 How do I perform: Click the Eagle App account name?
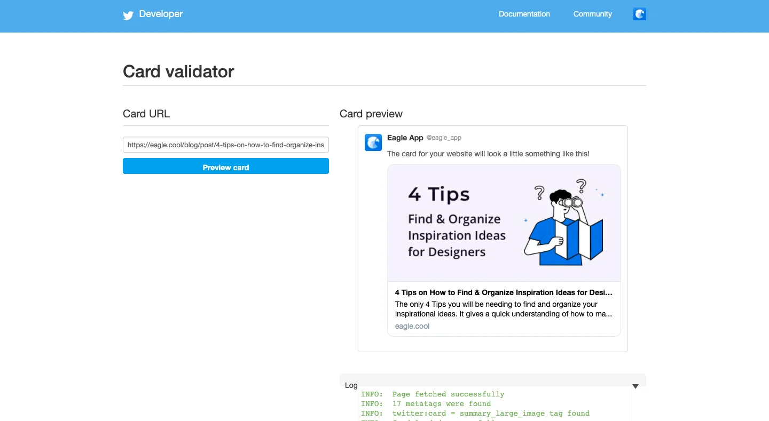tap(405, 138)
